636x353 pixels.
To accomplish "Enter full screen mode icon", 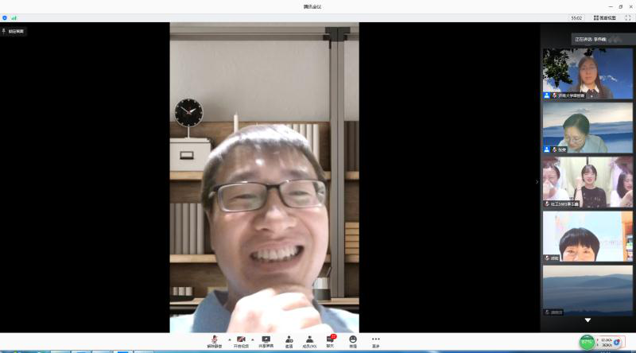I will 627,17.
